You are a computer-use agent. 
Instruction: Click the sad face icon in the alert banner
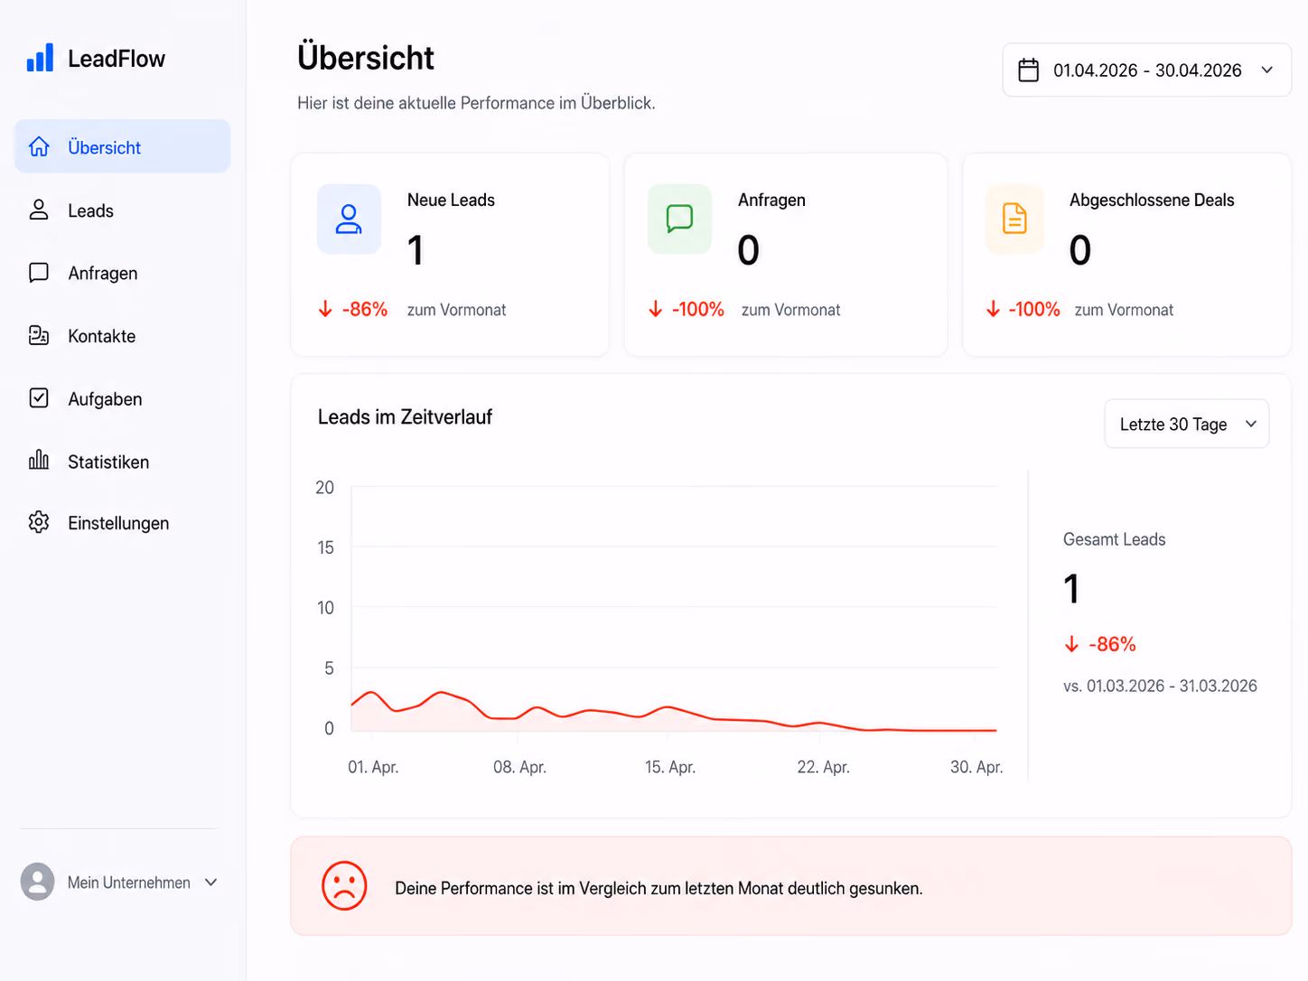pyautogui.click(x=344, y=886)
